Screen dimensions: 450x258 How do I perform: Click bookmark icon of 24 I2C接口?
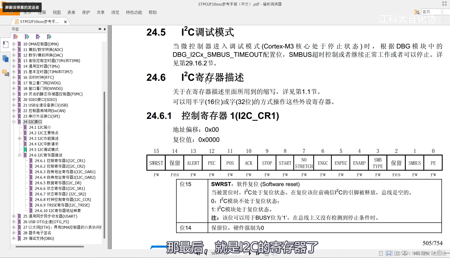(19, 122)
